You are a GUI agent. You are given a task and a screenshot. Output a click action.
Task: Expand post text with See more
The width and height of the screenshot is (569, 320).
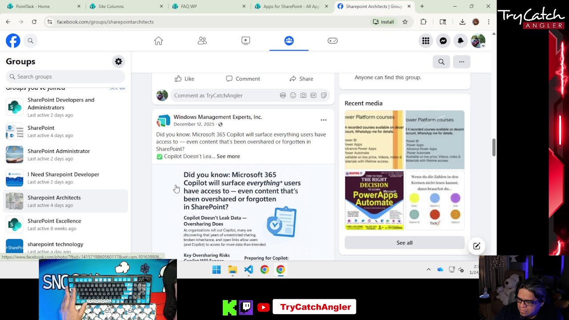coord(228,156)
